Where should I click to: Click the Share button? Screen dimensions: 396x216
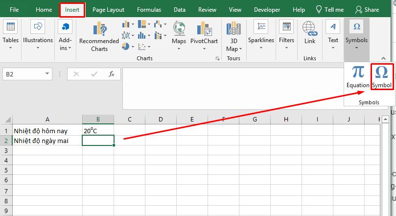(x=367, y=10)
